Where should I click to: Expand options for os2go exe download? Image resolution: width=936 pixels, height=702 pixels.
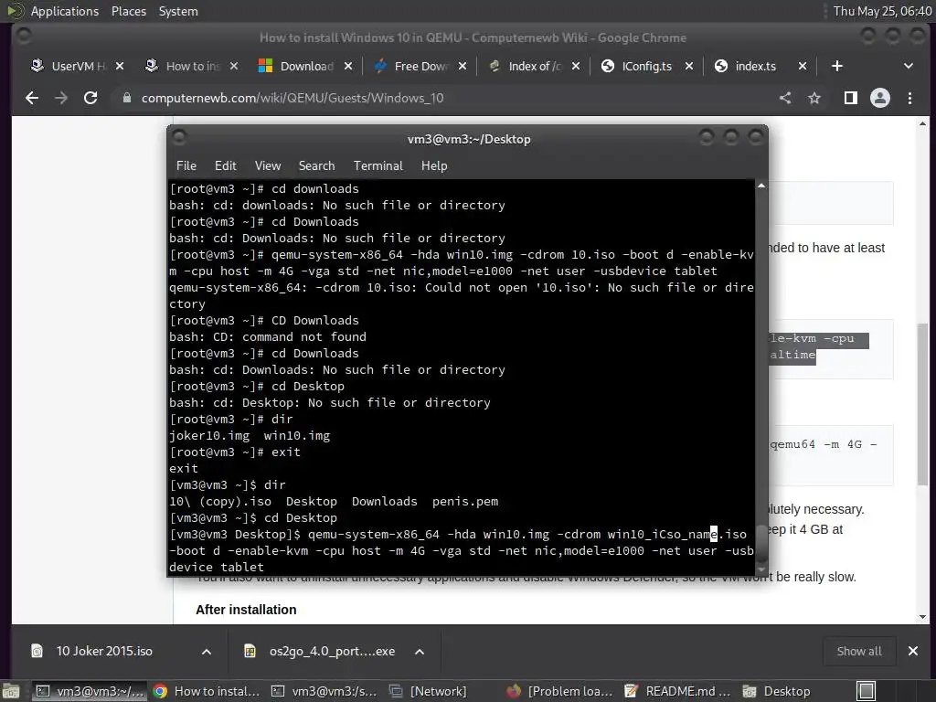[x=420, y=652]
